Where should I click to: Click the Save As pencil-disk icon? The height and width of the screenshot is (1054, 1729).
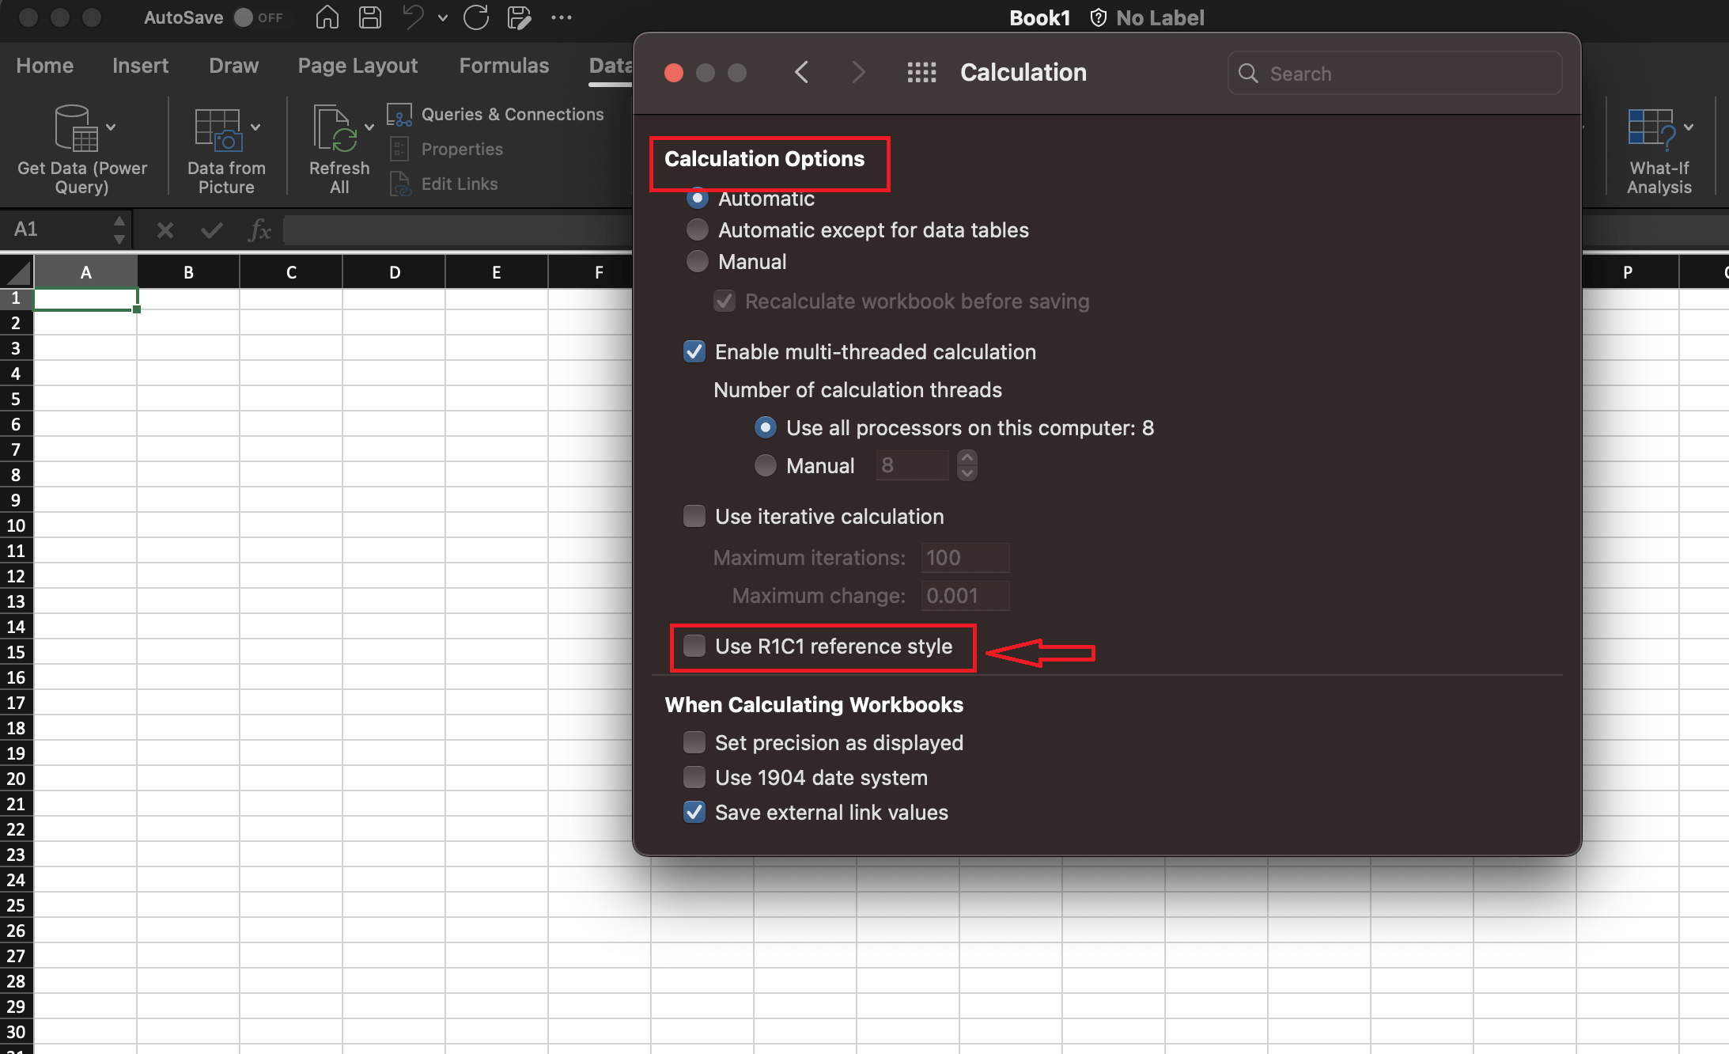click(x=519, y=17)
